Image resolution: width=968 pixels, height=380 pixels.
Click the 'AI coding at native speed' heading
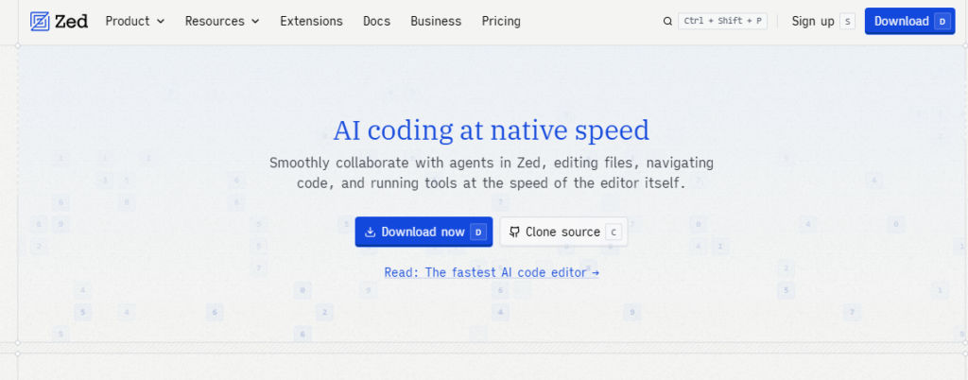click(492, 130)
